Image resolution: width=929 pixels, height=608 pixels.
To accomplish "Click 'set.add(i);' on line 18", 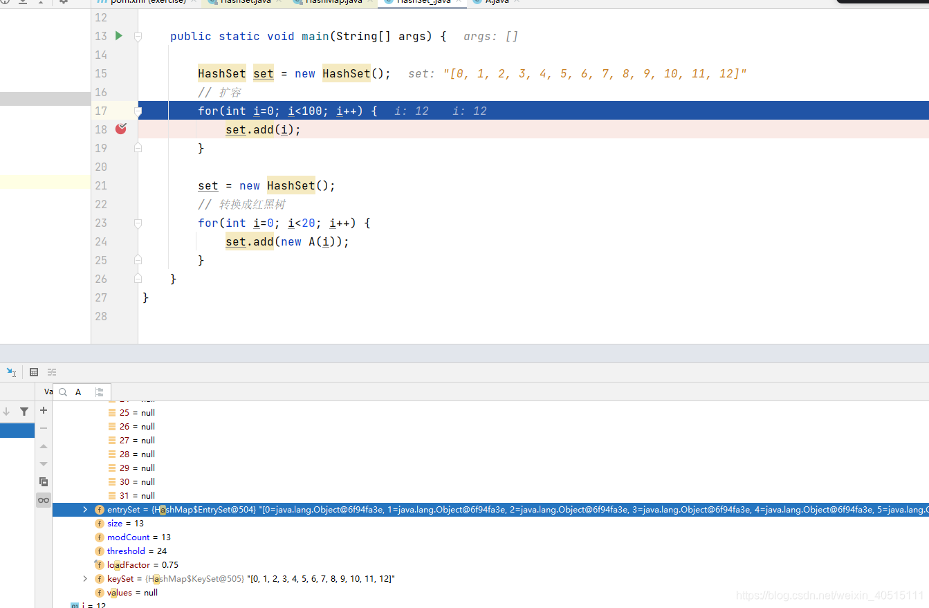I will 263,129.
